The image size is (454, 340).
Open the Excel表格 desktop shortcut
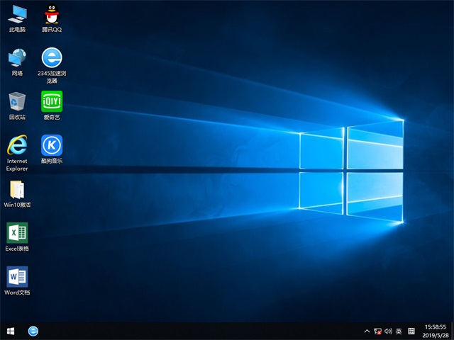tap(17, 233)
